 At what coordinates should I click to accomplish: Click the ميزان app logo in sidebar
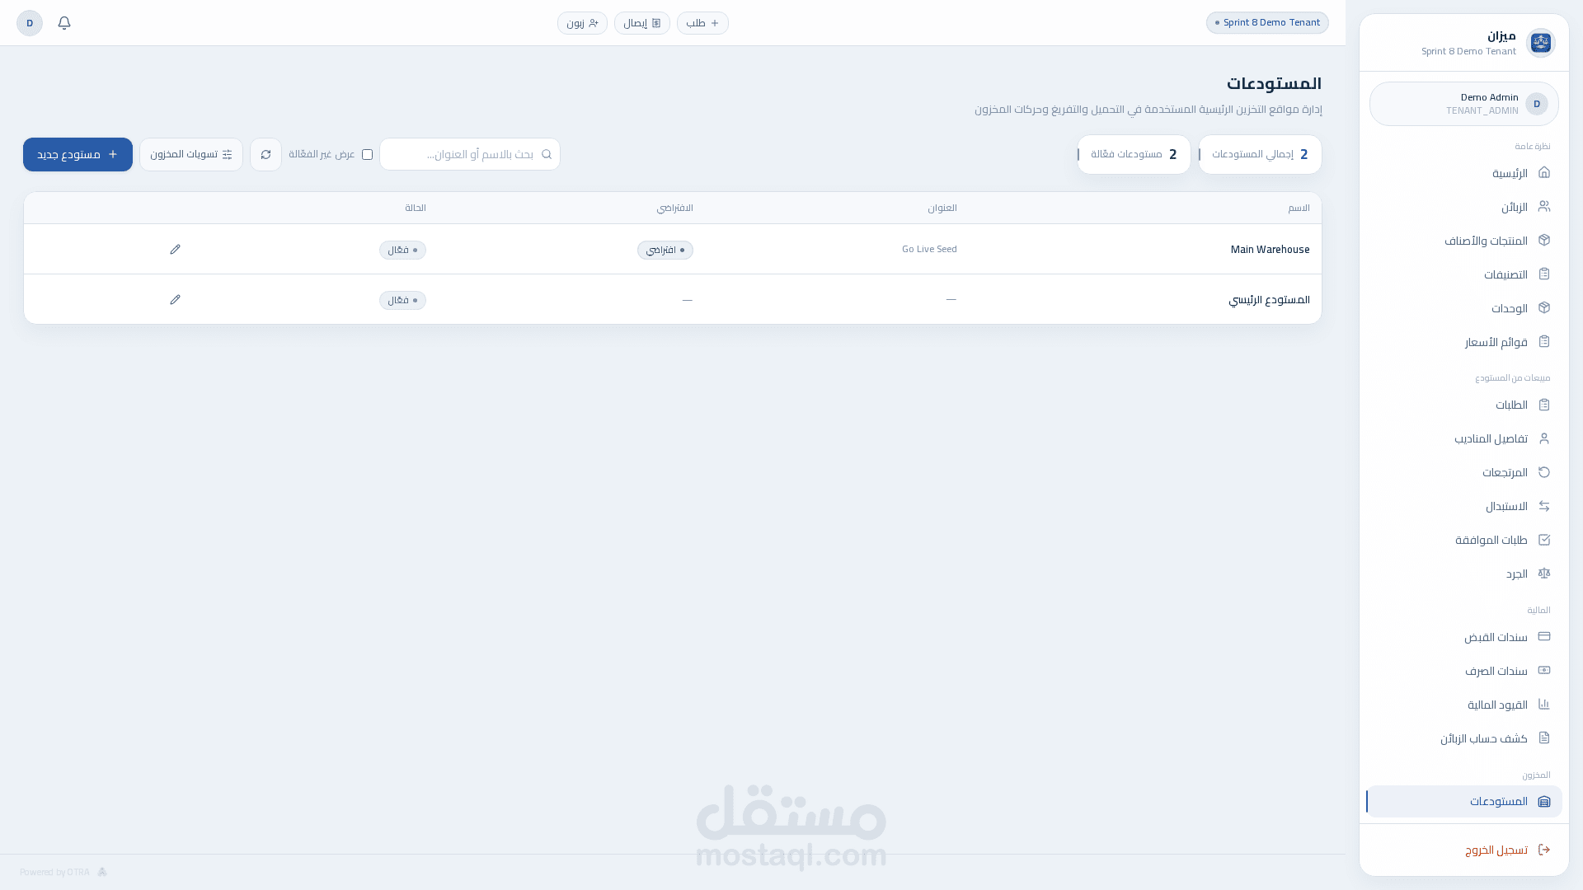coord(1540,43)
